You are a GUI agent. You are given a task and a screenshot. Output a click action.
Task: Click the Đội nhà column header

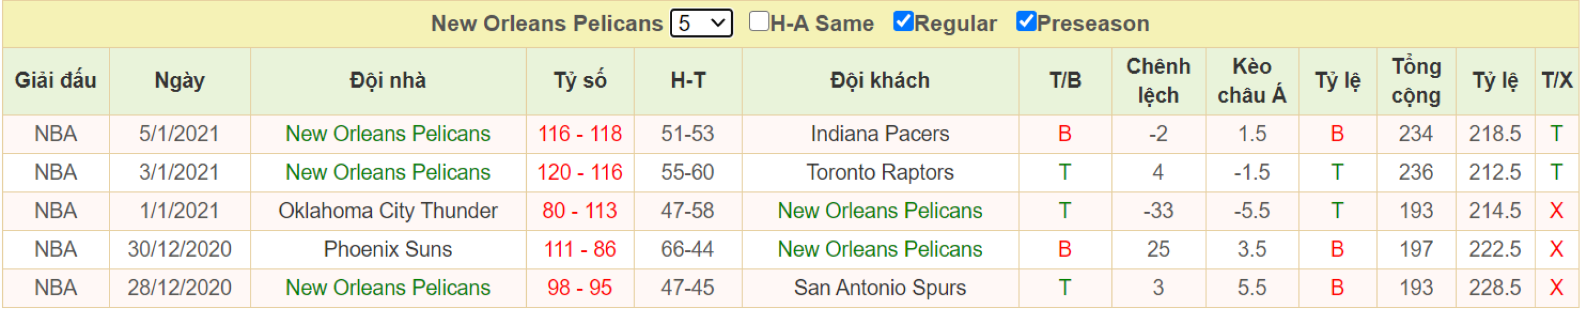pos(388,81)
